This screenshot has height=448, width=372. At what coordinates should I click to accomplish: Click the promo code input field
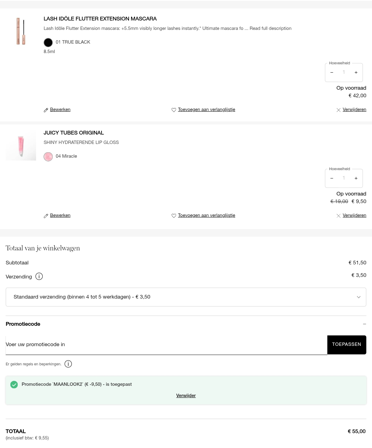click(166, 345)
